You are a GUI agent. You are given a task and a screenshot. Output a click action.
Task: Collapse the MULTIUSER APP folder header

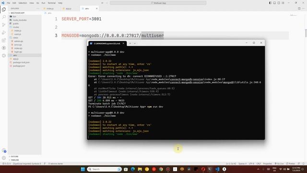click(18, 13)
